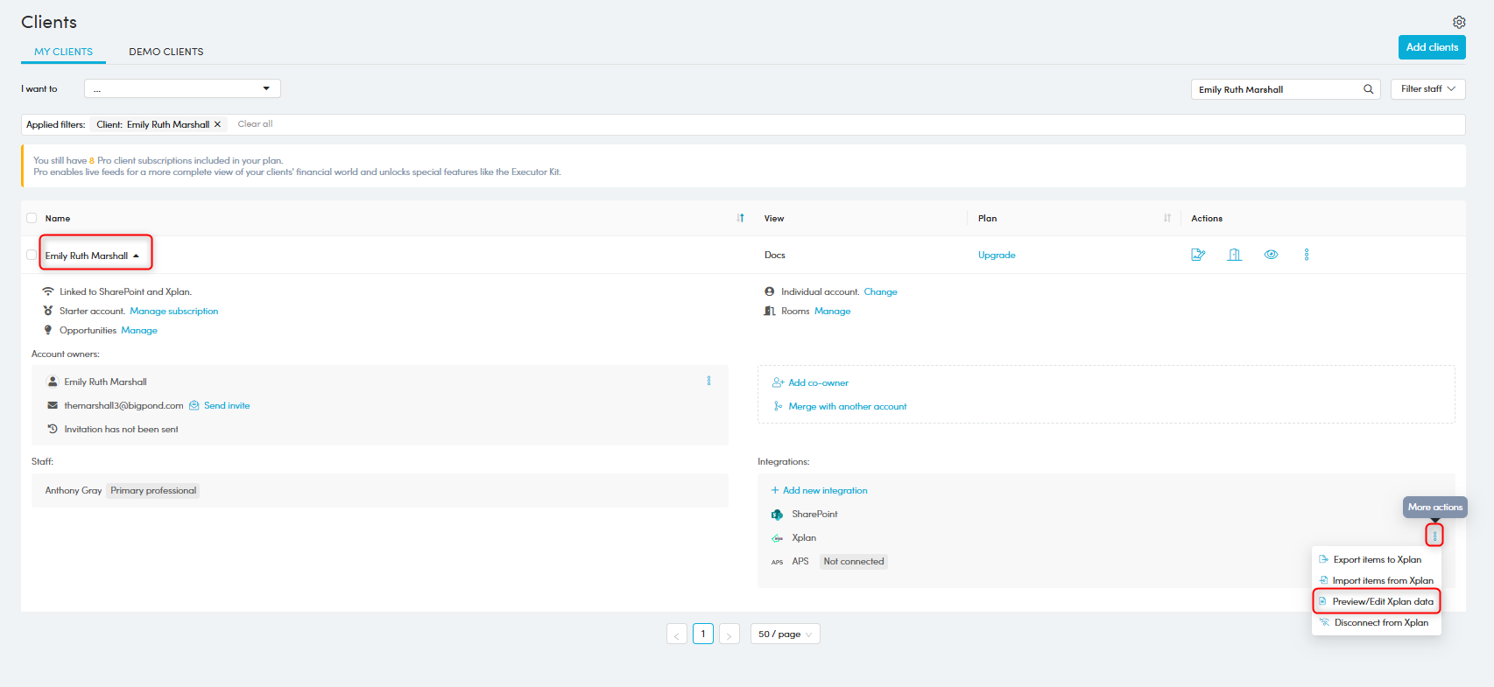
Task: Click the eye view client icon
Action: (x=1271, y=255)
